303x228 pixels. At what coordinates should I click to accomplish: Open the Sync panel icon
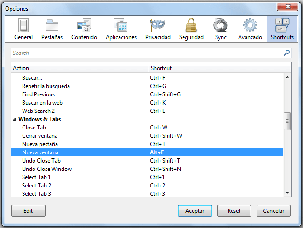point(221,25)
